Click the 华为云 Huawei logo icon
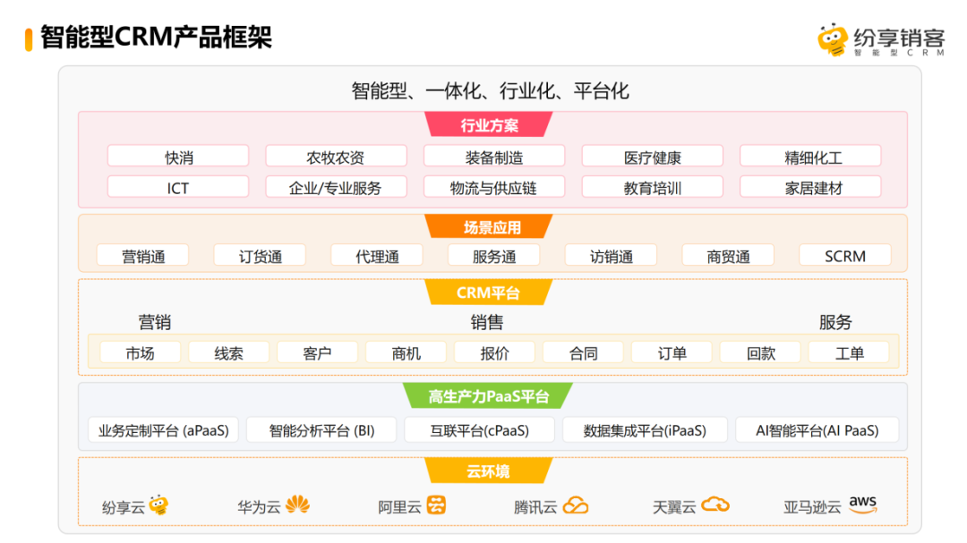 (x=298, y=505)
